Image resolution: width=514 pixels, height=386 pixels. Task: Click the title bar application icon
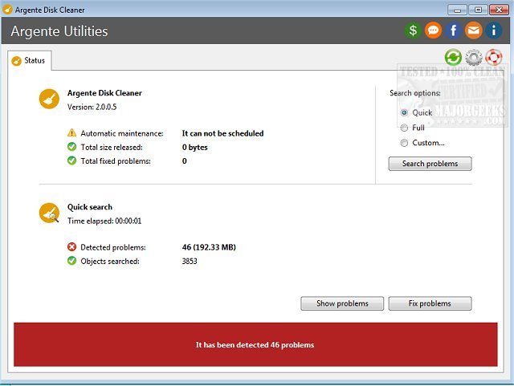[7, 10]
